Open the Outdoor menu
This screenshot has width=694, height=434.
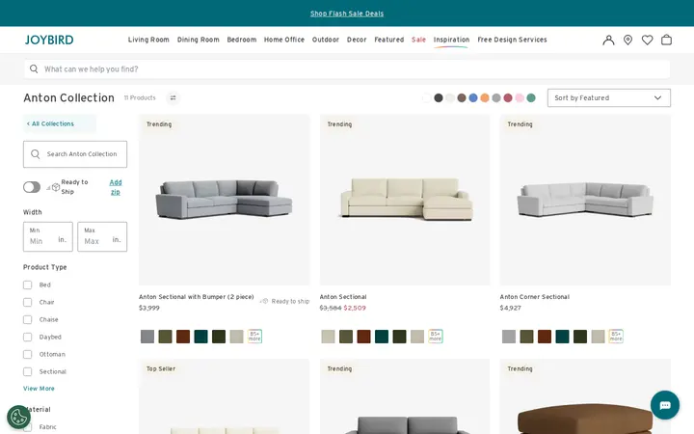[x=326, y=40]
